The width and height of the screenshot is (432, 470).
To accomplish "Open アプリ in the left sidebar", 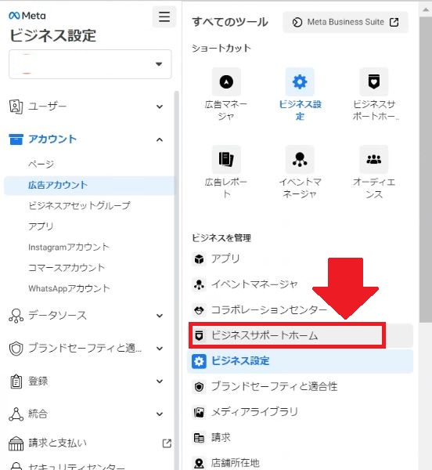I will tap(41, 226).
